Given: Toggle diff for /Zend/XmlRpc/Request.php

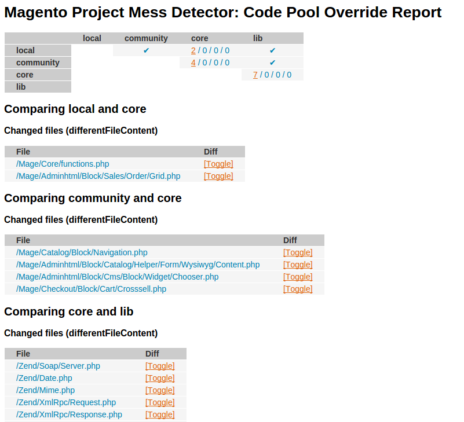Looking at the screenshot, I should [x=160, y=402].
